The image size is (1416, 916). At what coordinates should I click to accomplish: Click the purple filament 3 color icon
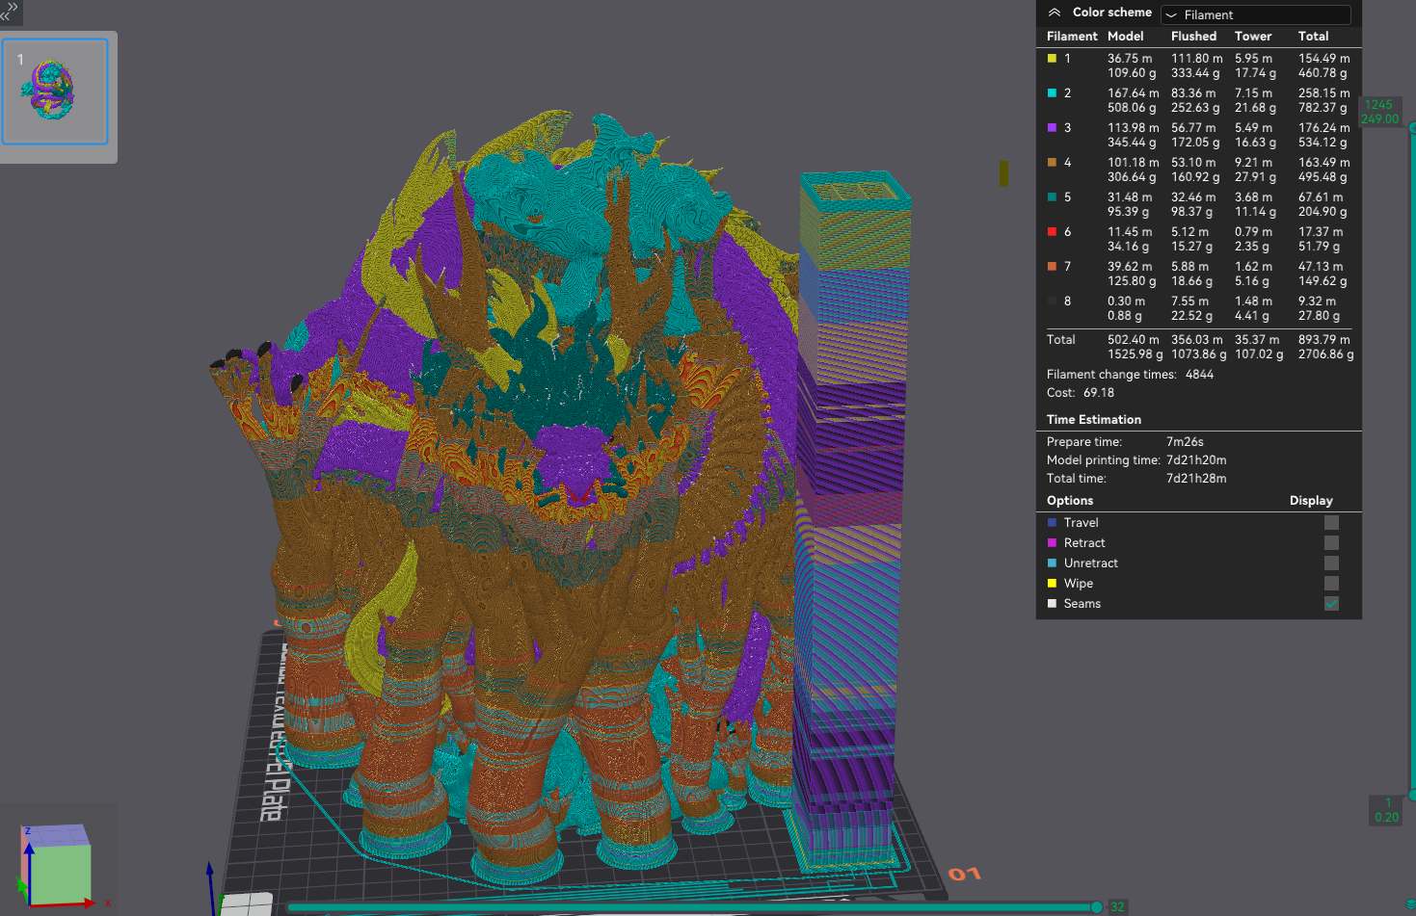1053,128
